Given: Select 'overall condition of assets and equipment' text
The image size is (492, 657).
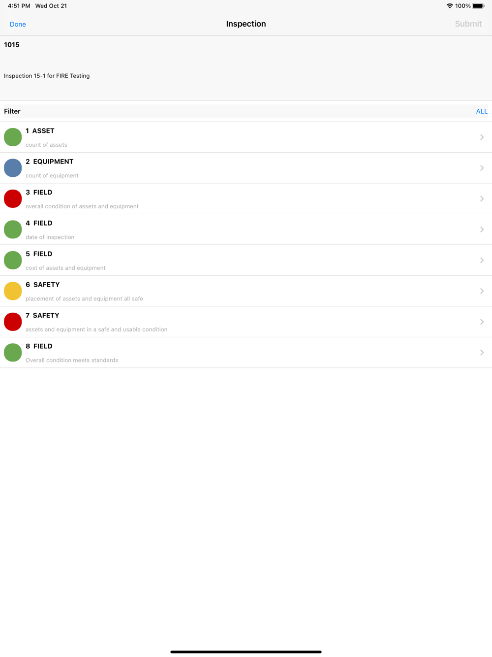Looking at the screenshot, I should tap(82, 206).
